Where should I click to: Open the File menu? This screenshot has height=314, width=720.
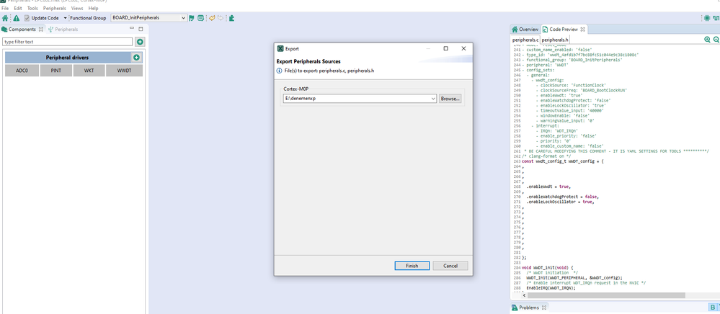coord(6,8)
